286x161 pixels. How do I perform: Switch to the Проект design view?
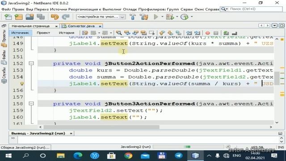(x=43, y=33)
